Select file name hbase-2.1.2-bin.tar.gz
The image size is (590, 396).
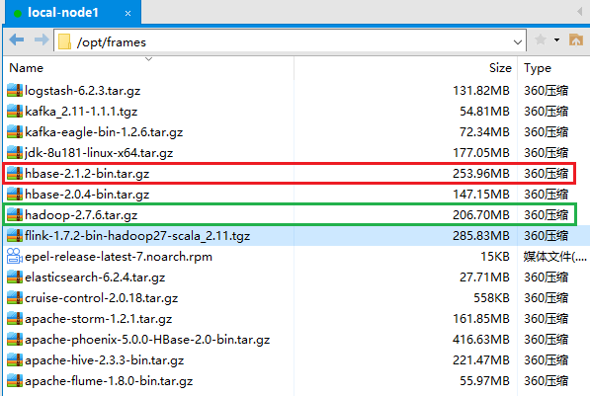[x=87, y=174]
